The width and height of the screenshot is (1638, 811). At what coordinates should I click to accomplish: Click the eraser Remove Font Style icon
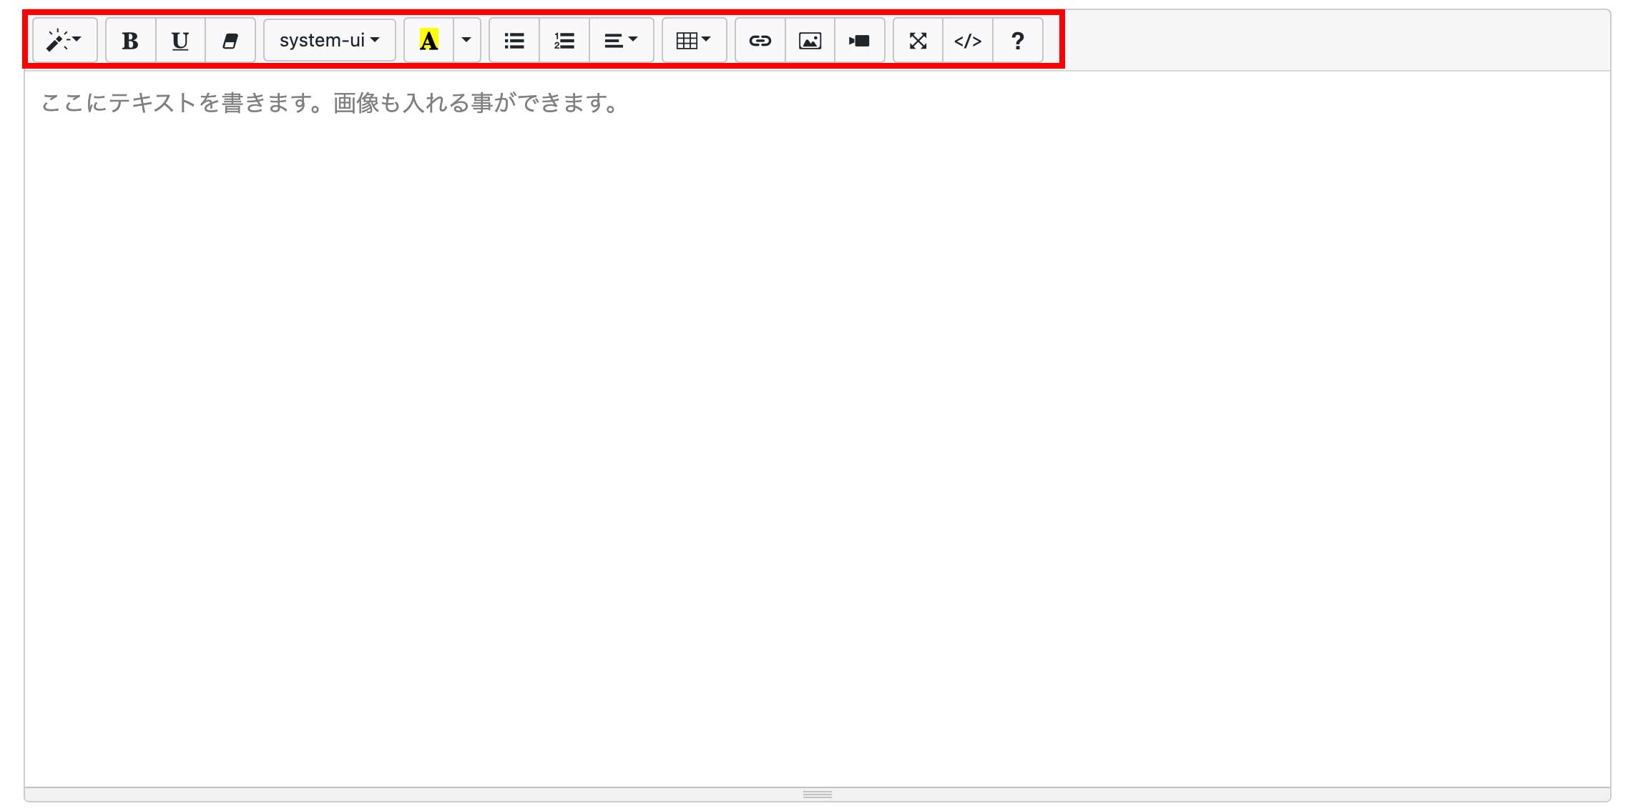pyautogui.click(x=230, y=41)
